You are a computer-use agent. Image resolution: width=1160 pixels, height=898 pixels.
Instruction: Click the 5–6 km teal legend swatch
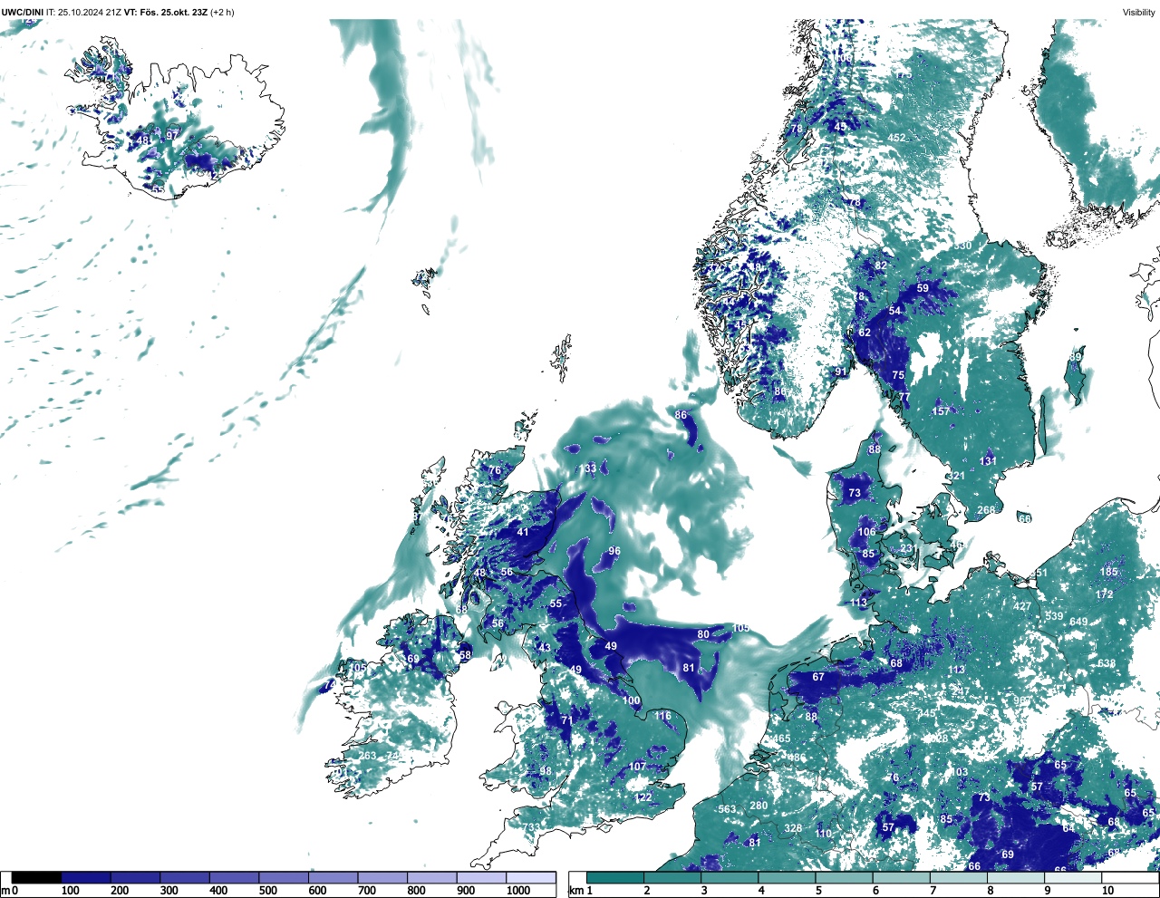pos(845,878)
